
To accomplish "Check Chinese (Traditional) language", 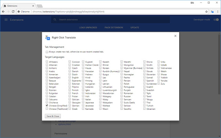I will coord(47,109).
